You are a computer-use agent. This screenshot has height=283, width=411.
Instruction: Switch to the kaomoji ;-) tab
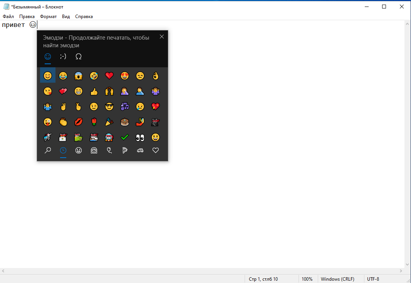click(63, 57)
